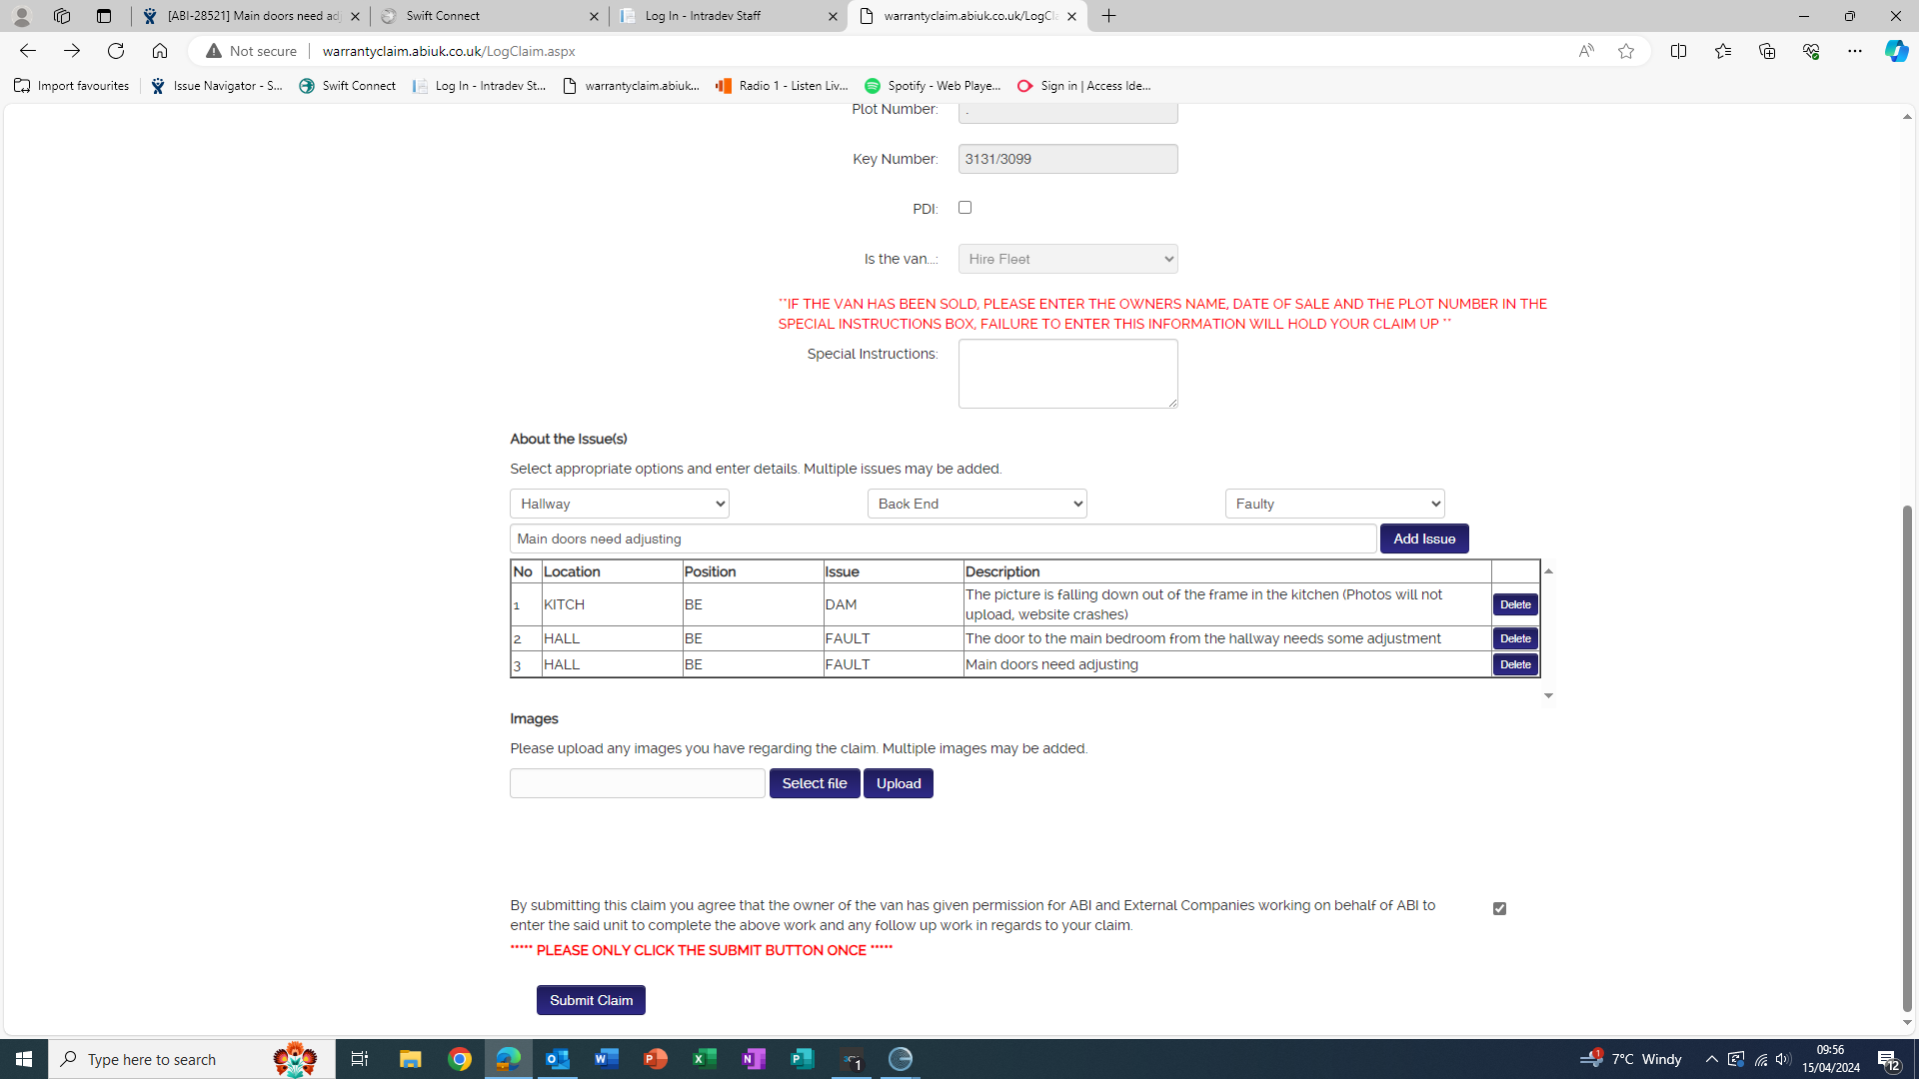
Task: Open the Collections toolbar icon
Action: [x=1766, y=51]
